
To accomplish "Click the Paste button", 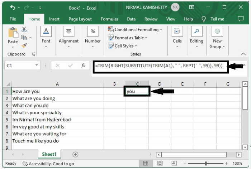I will [13, 37].
